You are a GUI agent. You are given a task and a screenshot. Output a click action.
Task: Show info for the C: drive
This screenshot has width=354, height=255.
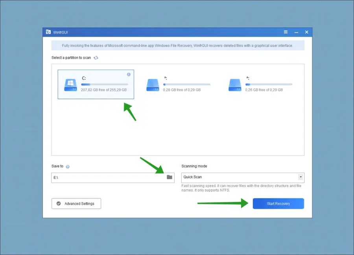click(129, 74)
